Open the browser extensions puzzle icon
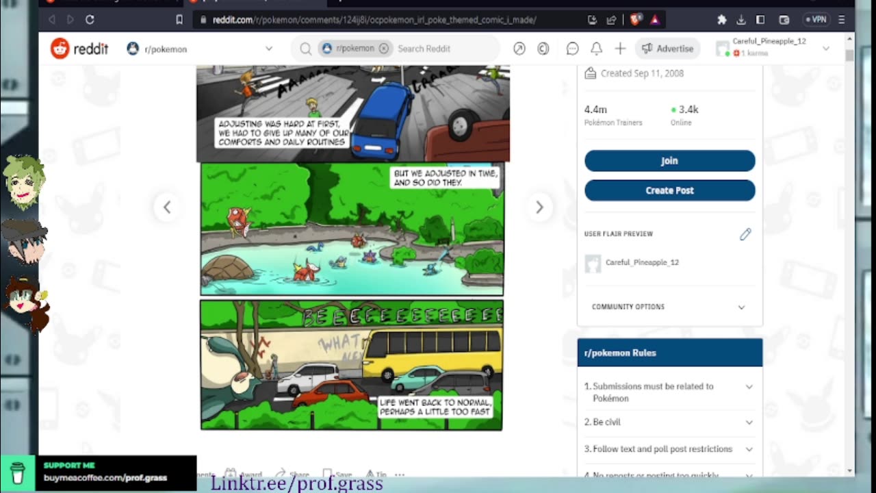This screenshot has height=493, width=876. (721, 20)
